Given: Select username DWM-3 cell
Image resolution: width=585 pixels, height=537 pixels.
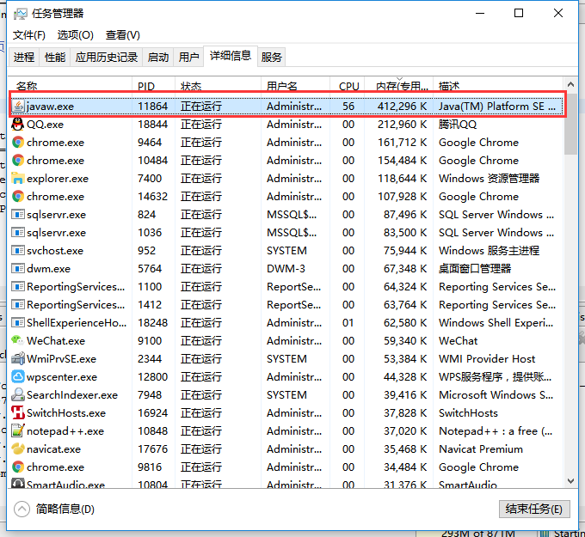Looking at the screenshot, I should coord(286,269).
